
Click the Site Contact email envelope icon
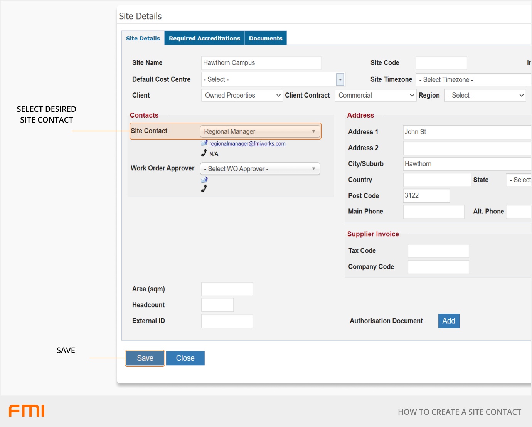[204, 143]
